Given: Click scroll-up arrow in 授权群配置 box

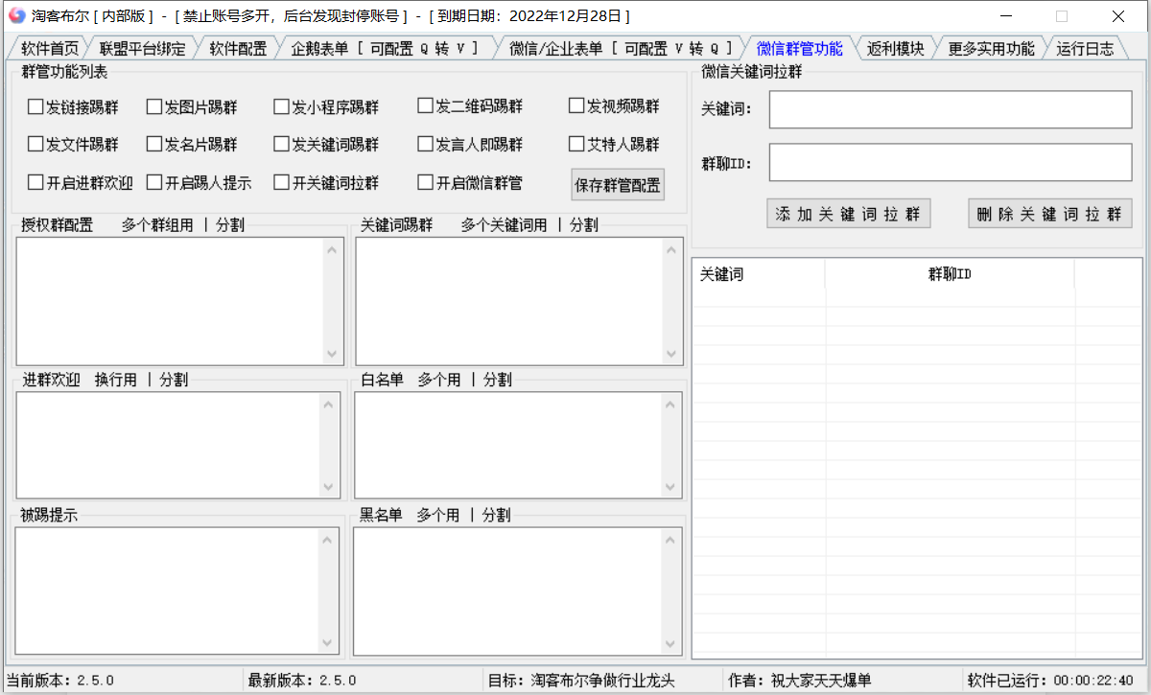Looking at the screenshot, I should (x=334, y=249).
